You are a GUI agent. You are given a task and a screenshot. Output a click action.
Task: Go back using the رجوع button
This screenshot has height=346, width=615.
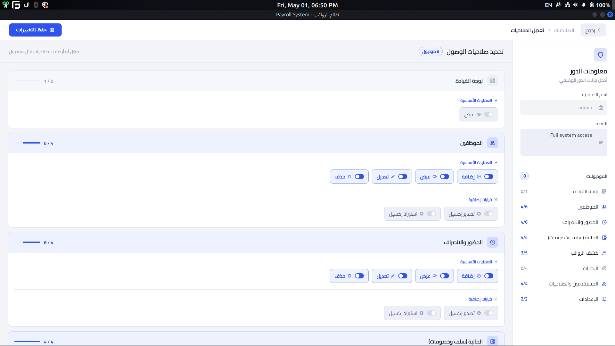tap(593, 30)
